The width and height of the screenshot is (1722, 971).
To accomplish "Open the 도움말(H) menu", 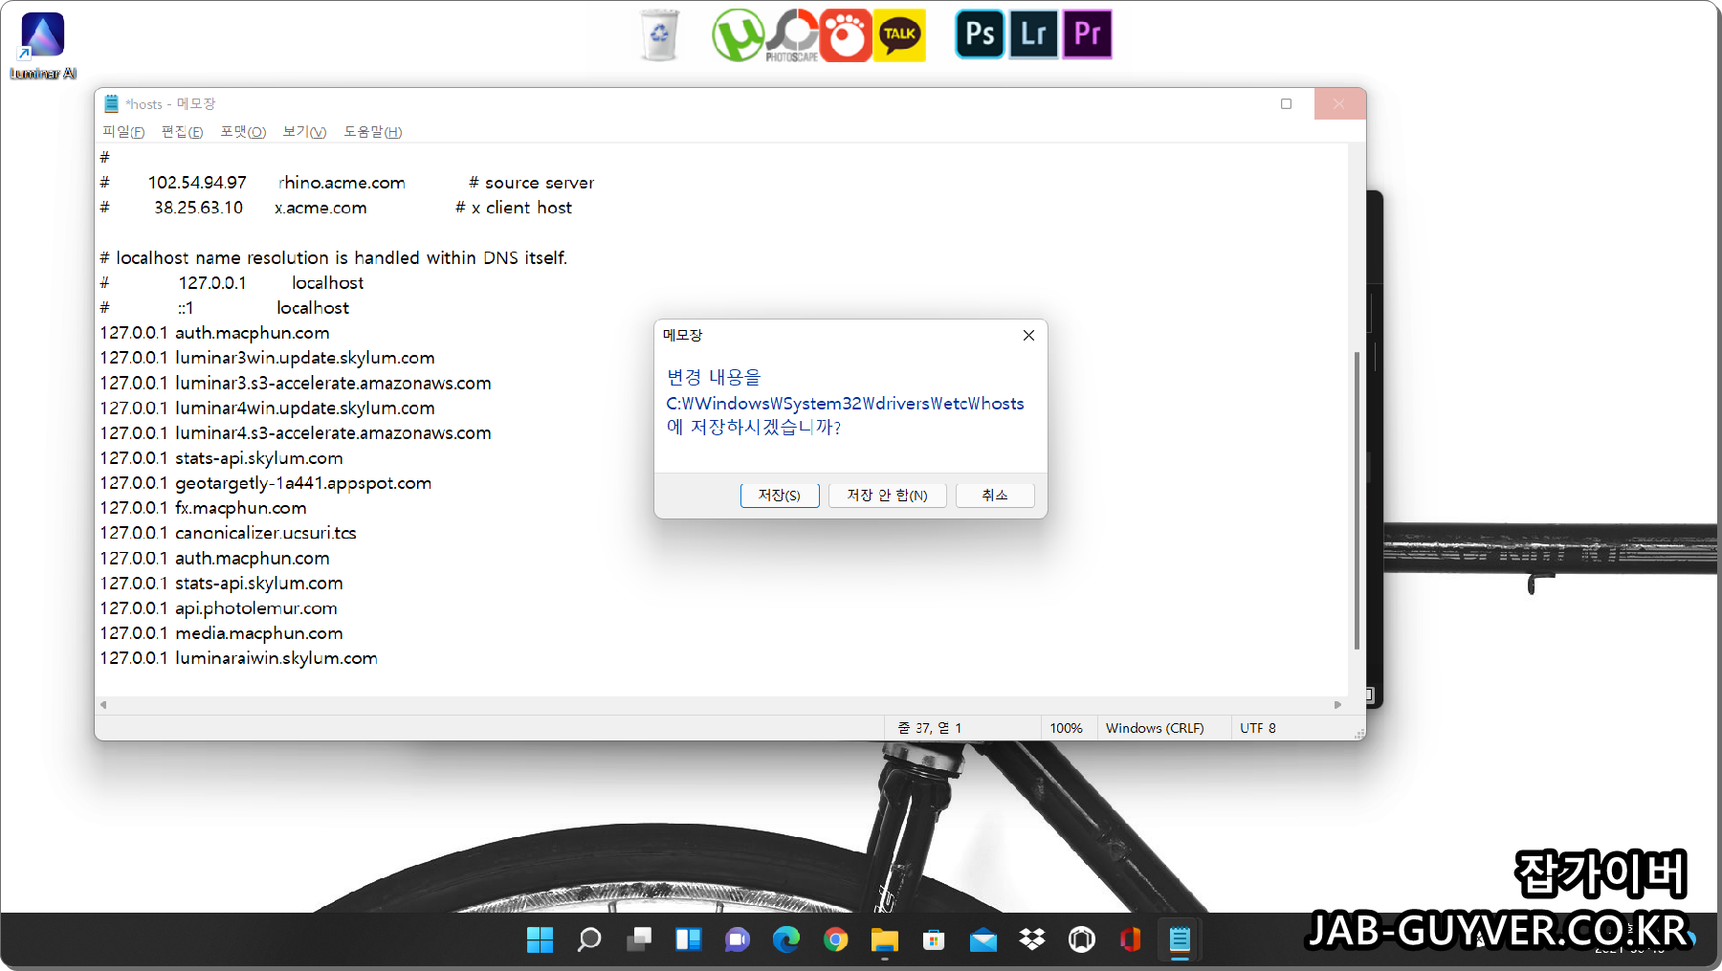I will click(373, 132).
